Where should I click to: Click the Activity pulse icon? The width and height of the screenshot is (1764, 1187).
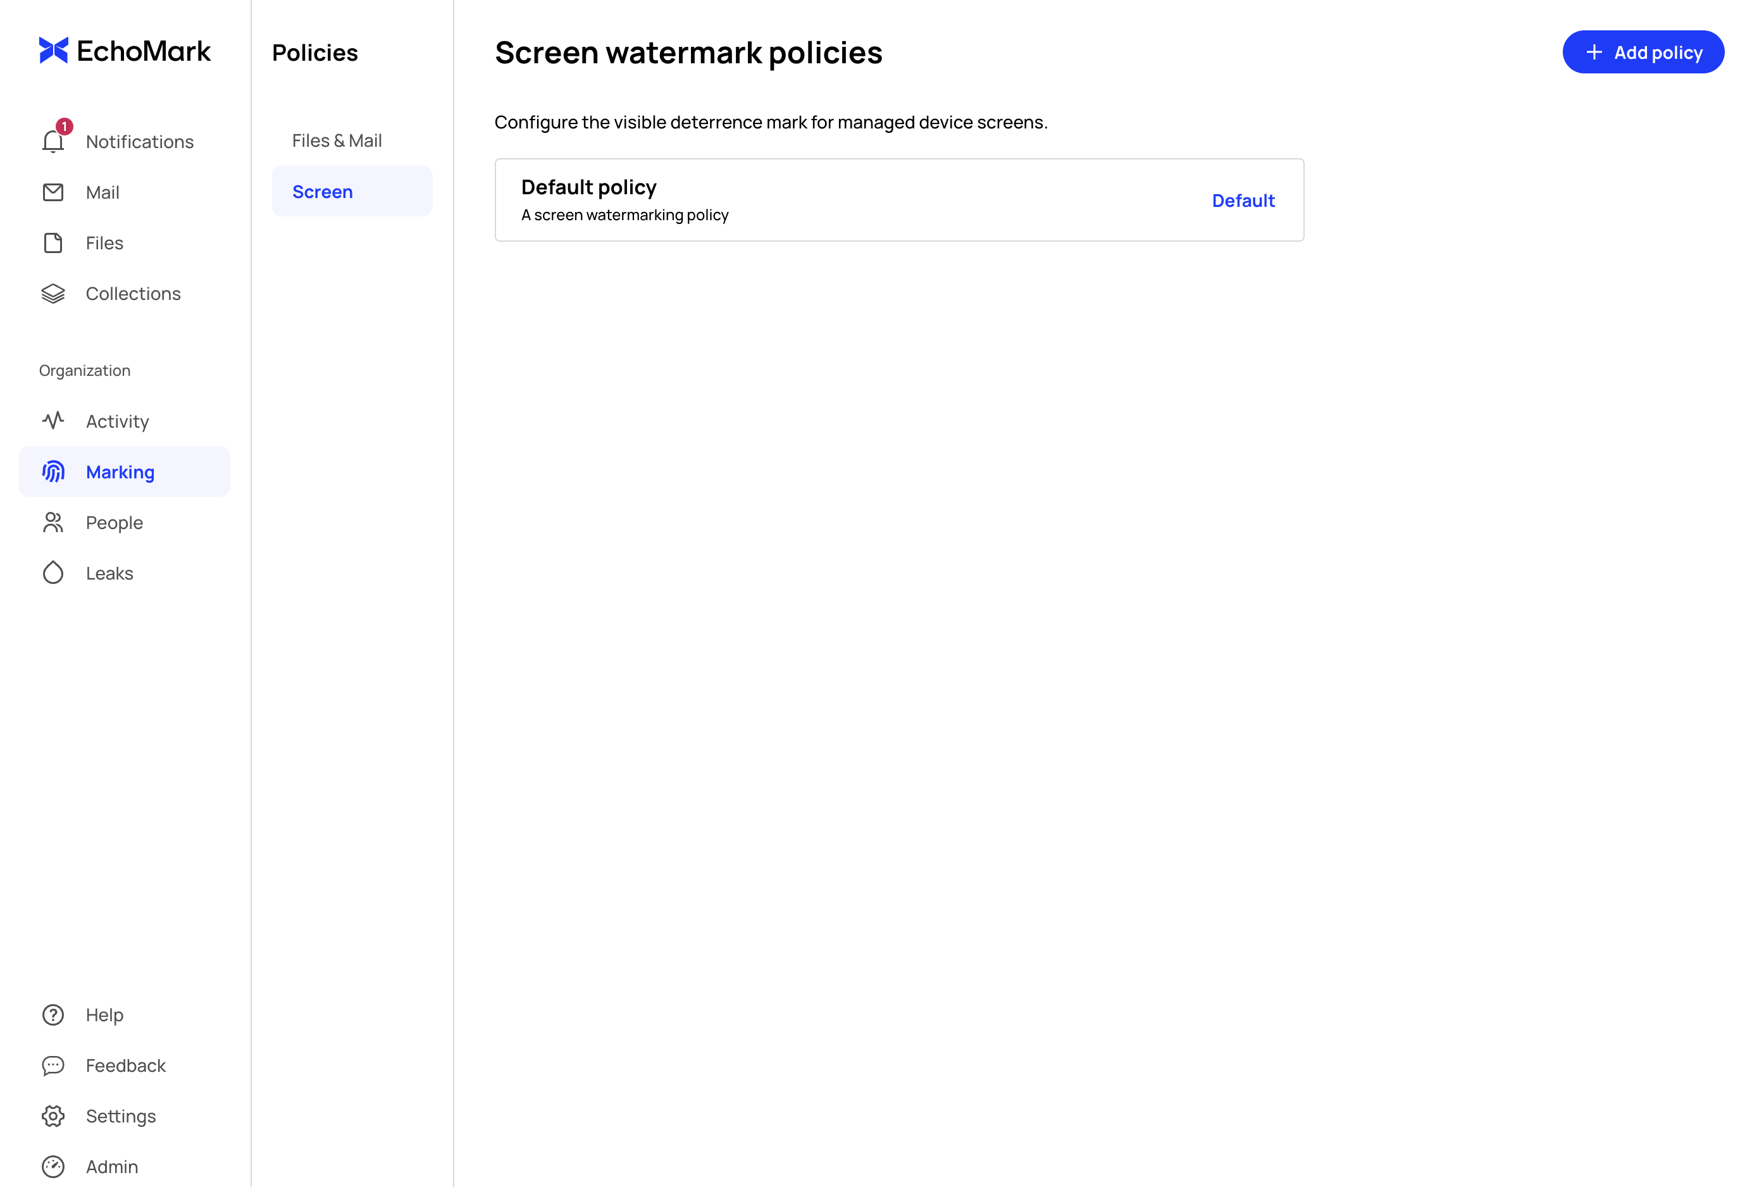click(x=53, y=420)
